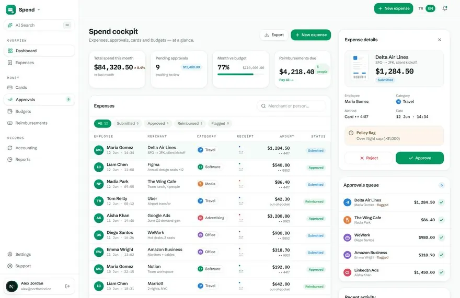Click the Reports pie chart icon
The image size is (460, 298).
coord(10,159)
